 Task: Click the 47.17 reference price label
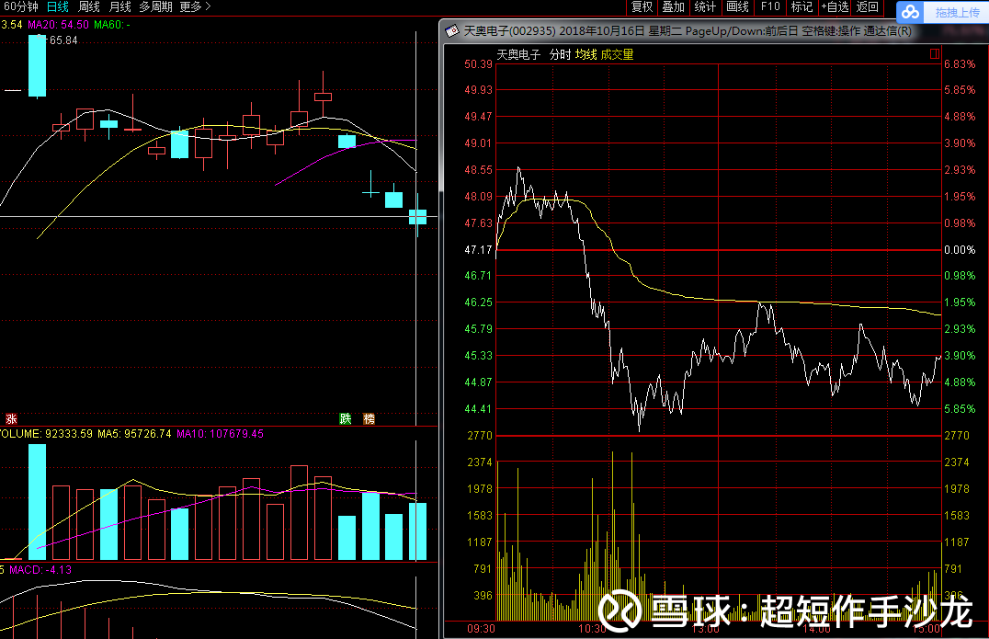478,250
